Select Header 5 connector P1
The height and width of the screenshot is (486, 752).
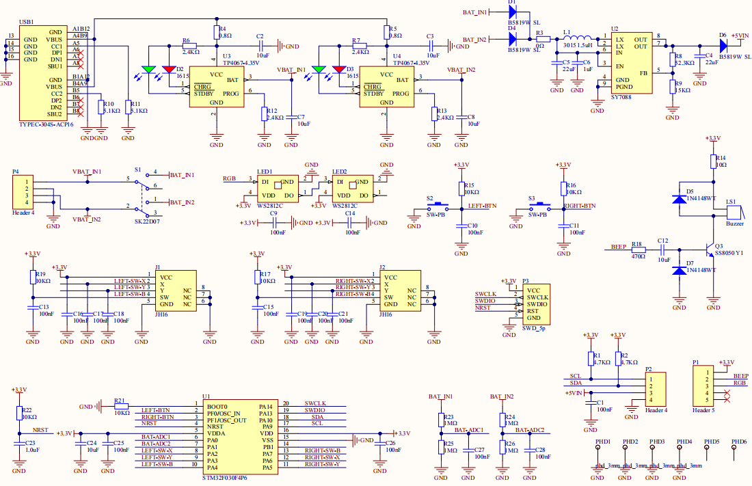(703, 386)
